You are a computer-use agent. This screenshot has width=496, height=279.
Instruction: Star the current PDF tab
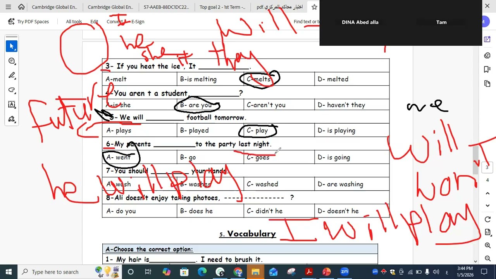click(314, 7)
